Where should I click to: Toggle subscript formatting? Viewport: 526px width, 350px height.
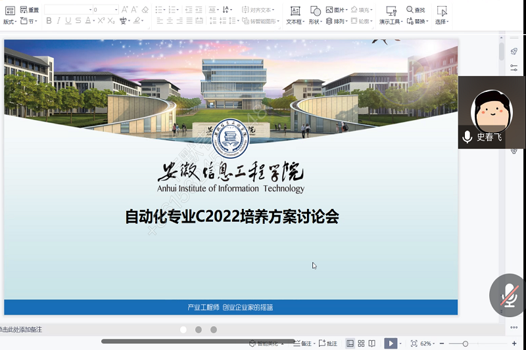coord(111,21)
